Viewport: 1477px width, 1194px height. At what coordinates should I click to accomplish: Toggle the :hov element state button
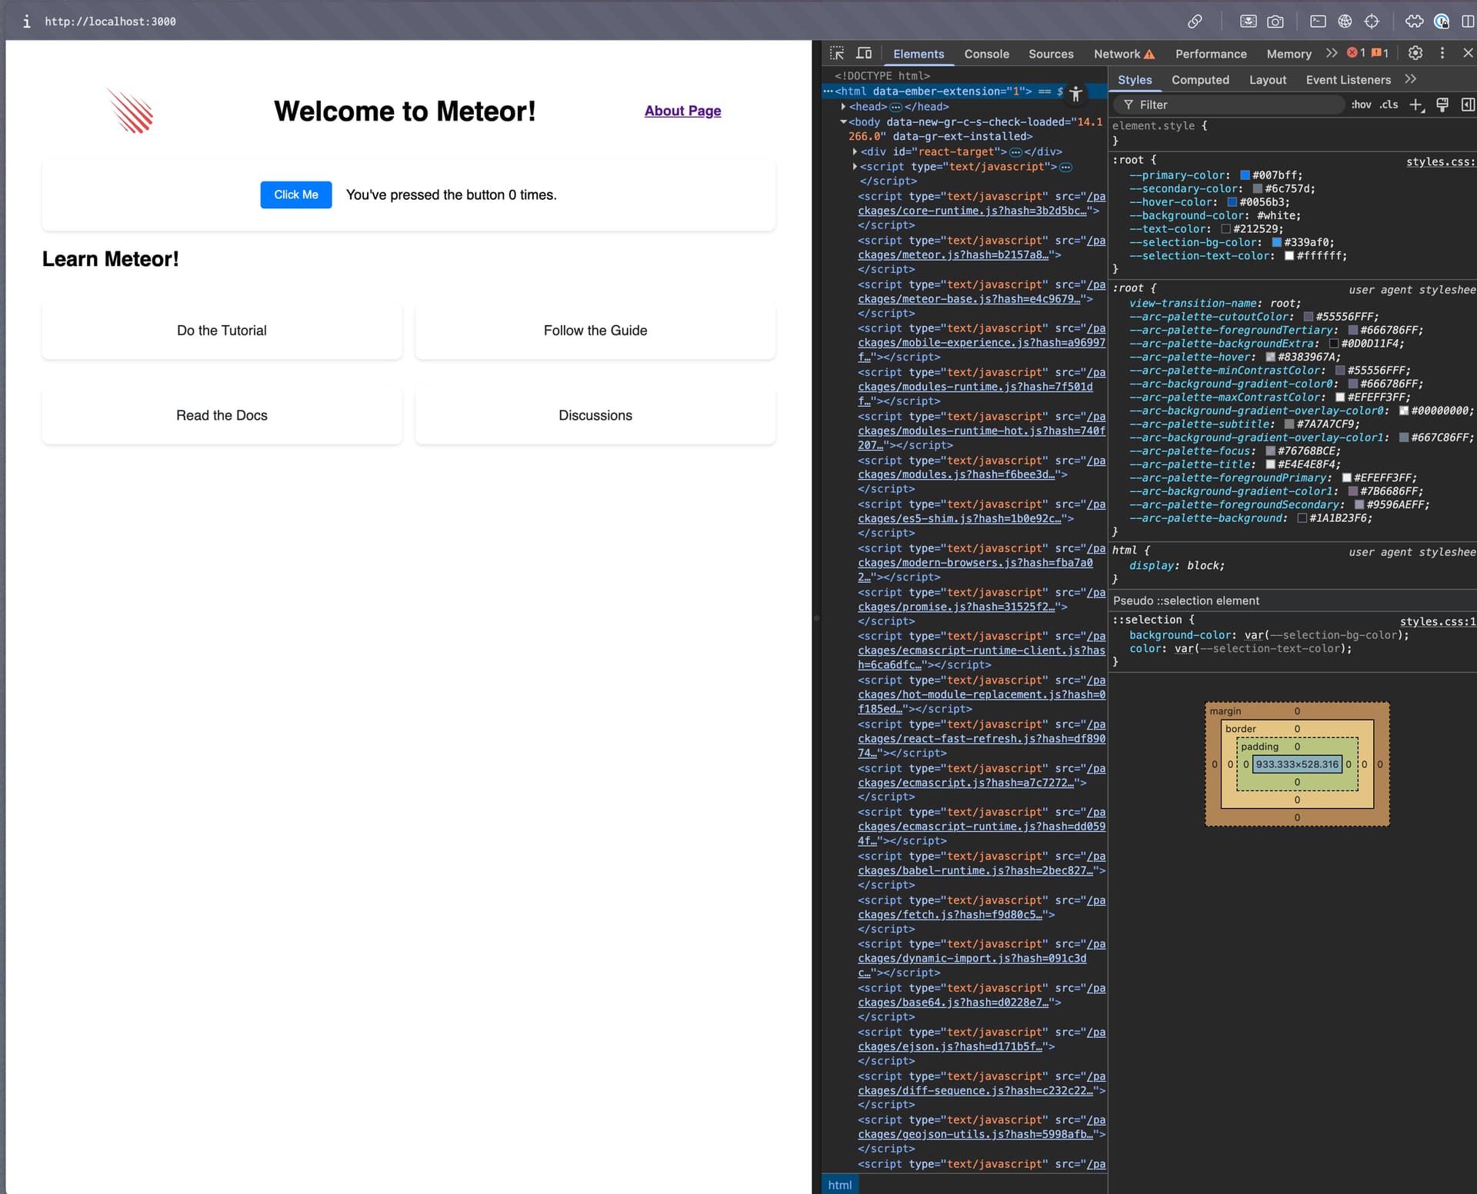tap(1361, 105)
